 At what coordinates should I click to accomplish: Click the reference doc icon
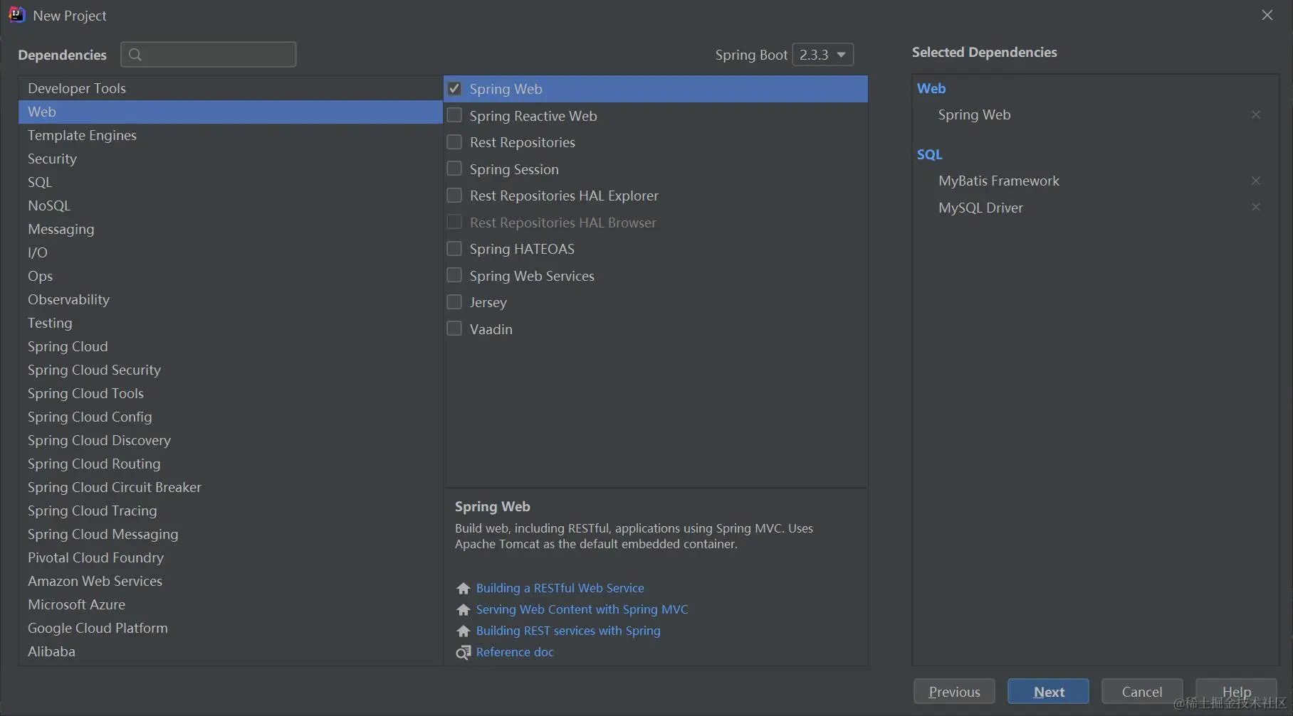[x=464, y=652]
